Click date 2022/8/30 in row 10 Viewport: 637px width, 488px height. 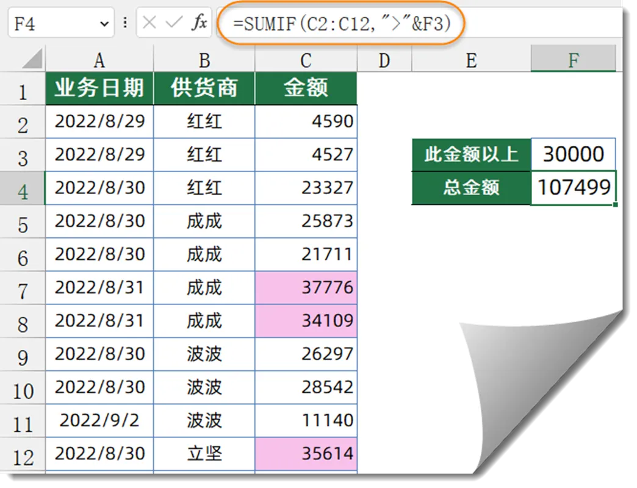click(99, 387)
